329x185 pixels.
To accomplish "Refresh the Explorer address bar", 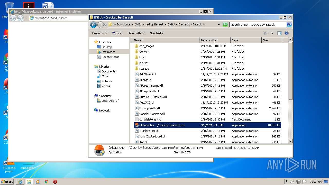I will click(x=225, y=25).
